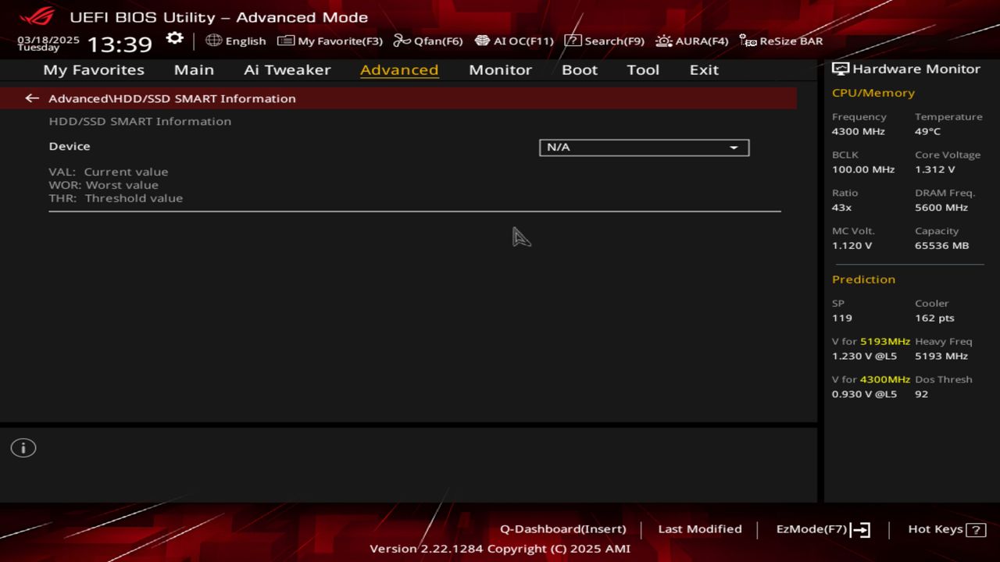1000x562 pixels.
Task: Go back using the left arrow icon
Action: click(x=32, y=98)
